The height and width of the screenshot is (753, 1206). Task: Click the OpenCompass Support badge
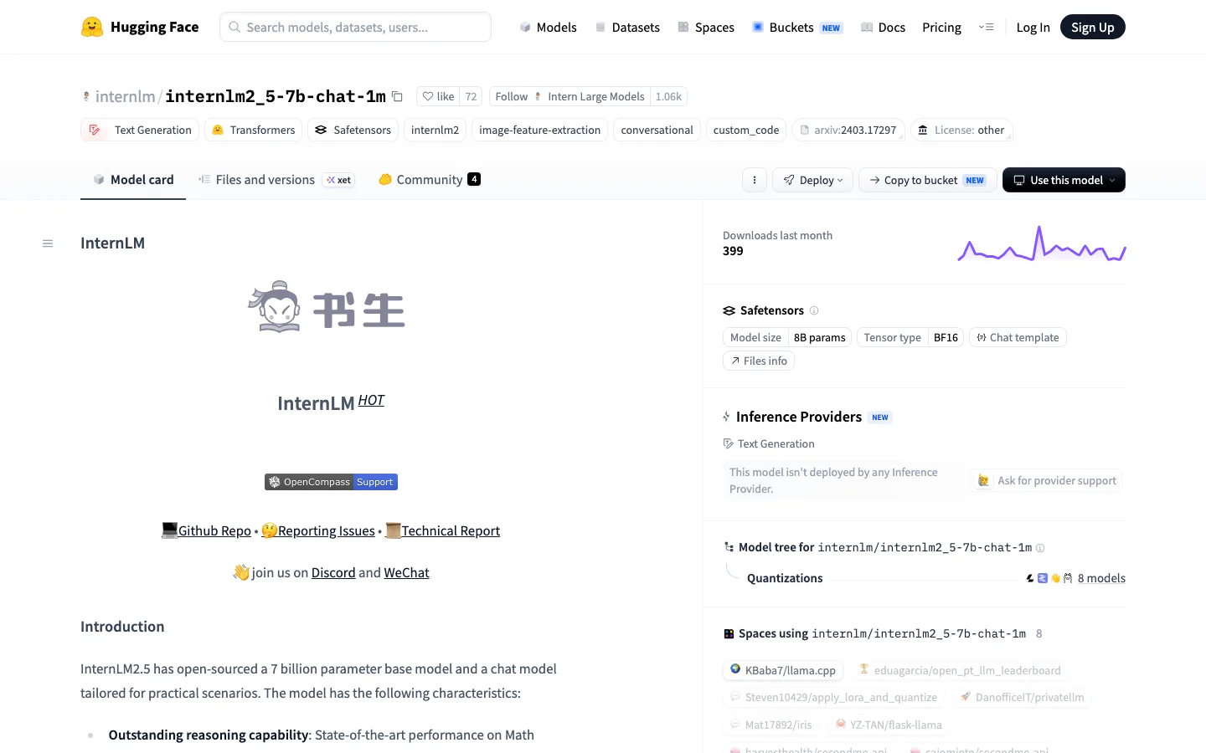click(331, 482)
